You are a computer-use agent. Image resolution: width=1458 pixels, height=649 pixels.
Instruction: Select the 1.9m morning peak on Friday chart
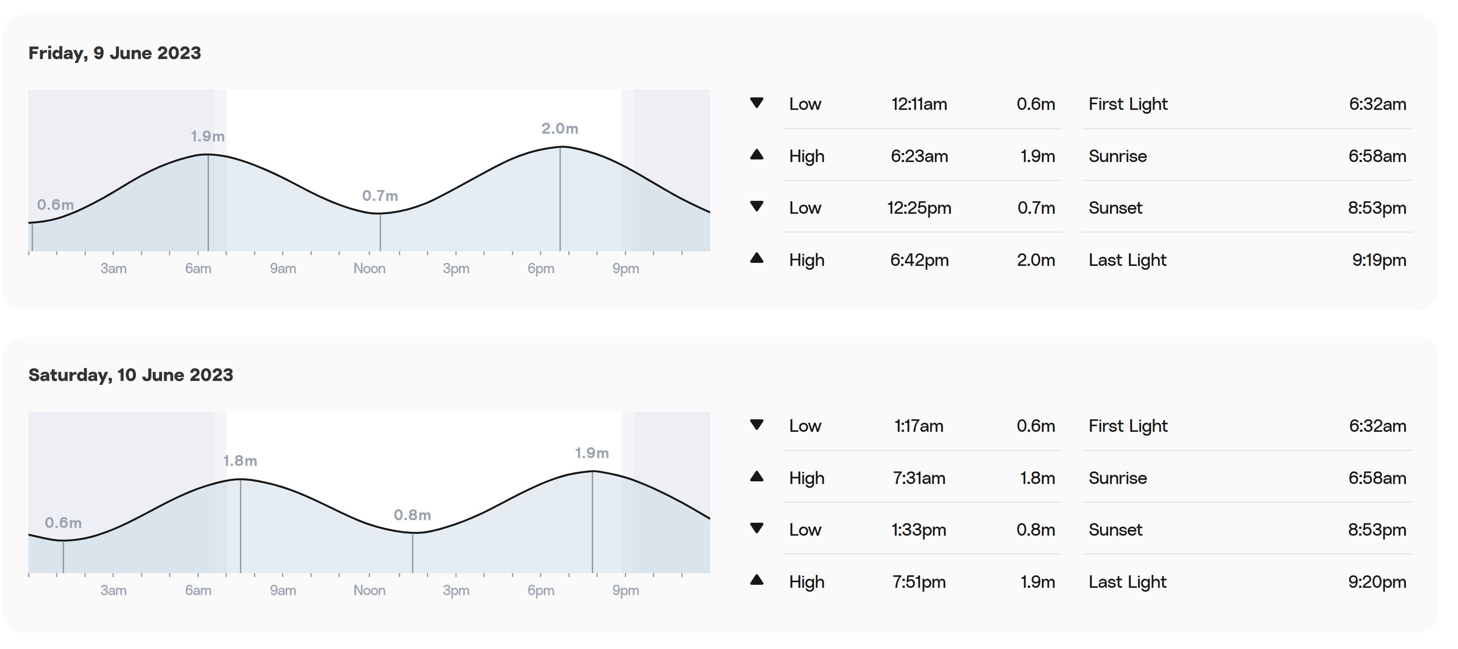click(208, 136)
